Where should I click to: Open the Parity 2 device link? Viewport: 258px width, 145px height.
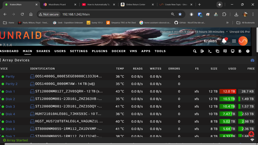point(12,84)
